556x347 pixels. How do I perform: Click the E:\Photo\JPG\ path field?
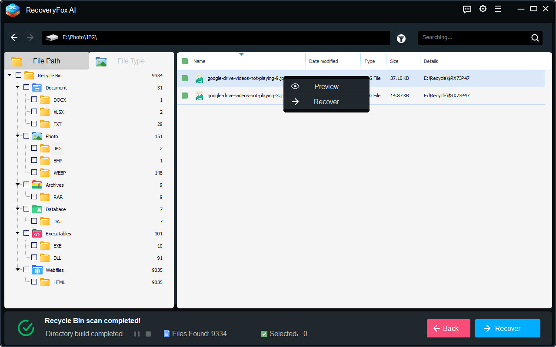216,38
